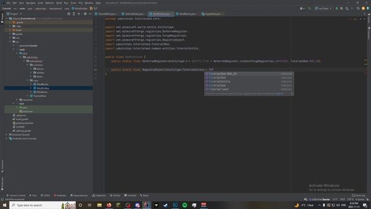Collapse the core package node
Image resolution: width=371 pixels, height=209 pixels.
tap(27, 80)
